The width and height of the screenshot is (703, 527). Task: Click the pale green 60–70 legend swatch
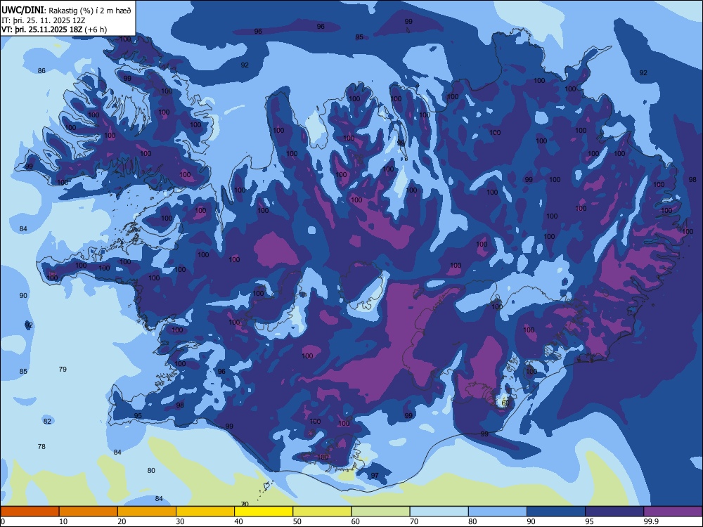coord(380,512)
